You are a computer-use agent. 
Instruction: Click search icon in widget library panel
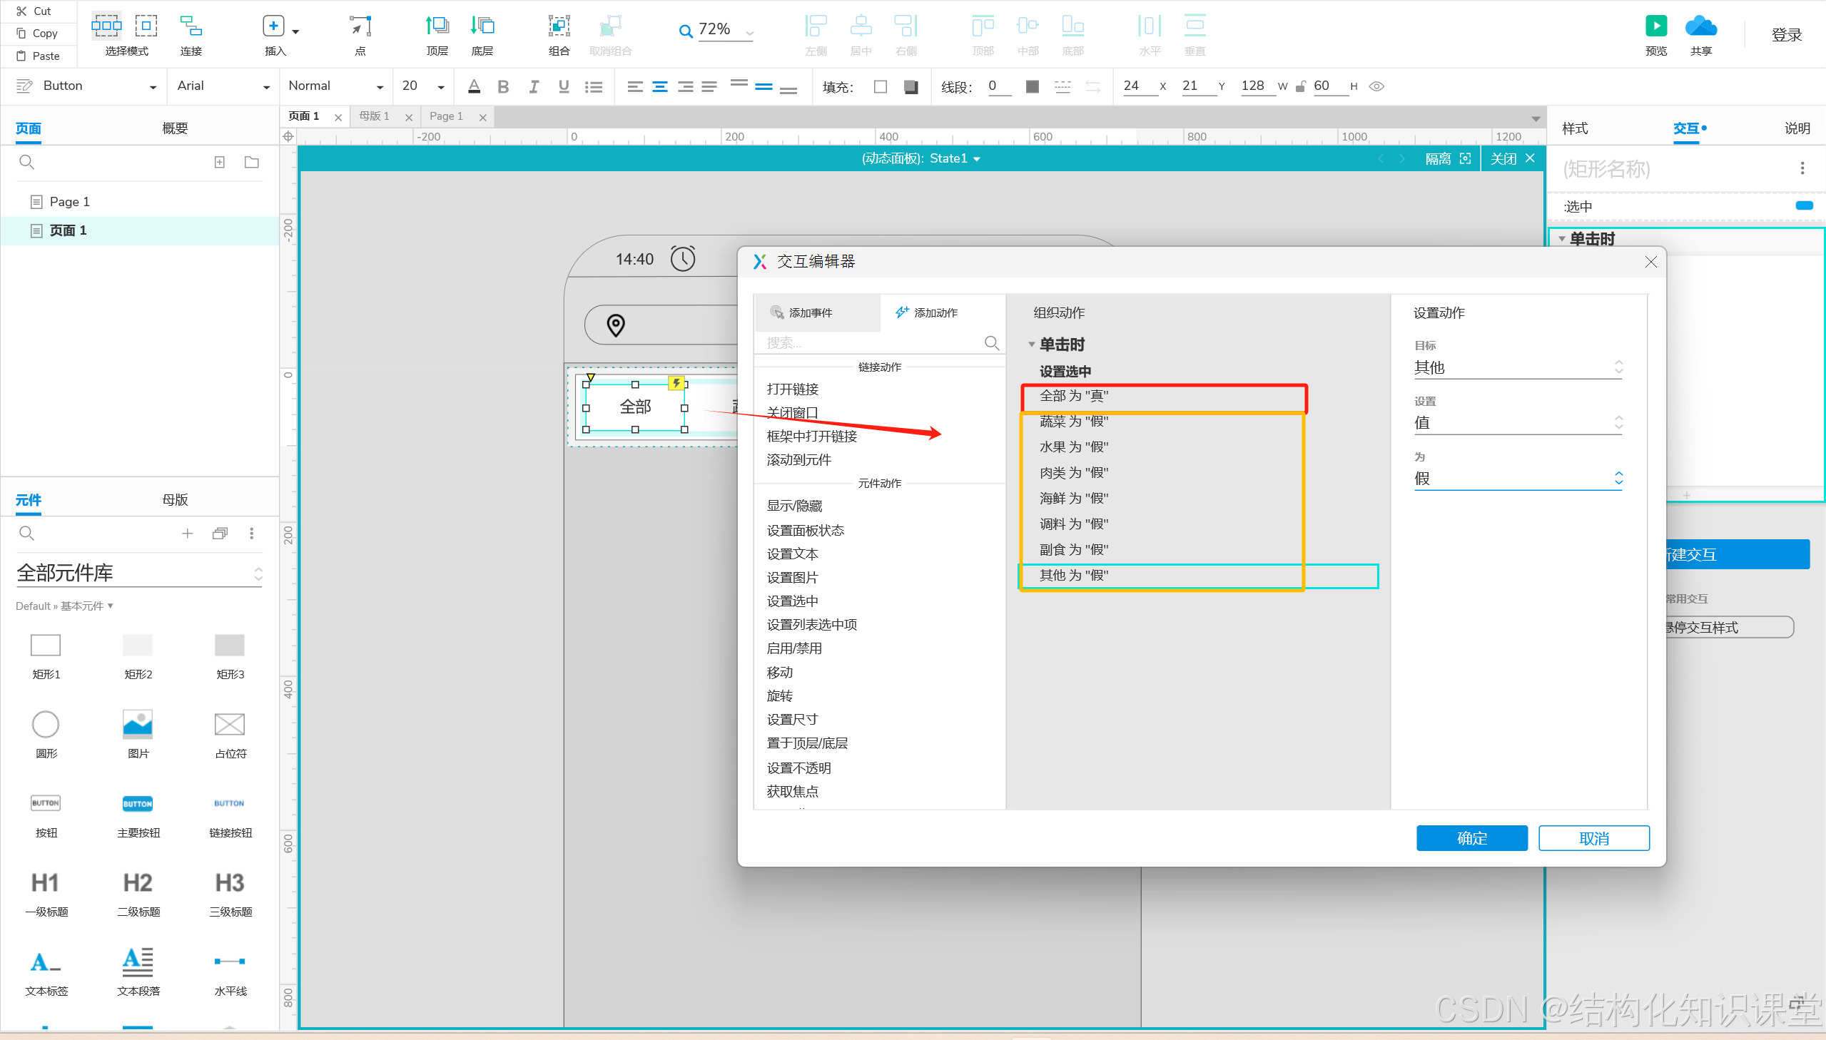click(26, 533)
